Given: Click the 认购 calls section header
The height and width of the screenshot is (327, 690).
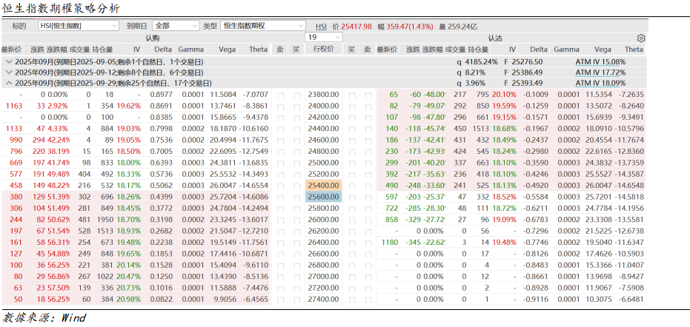Looking at the screenshot, I should coord(152,38).
